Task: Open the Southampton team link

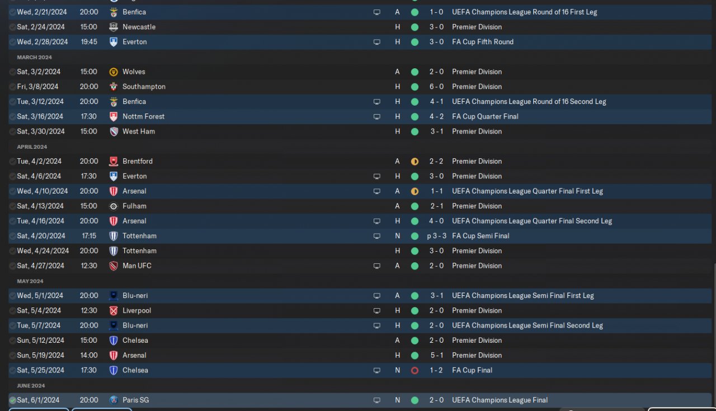Action: (x=144, y=87)
